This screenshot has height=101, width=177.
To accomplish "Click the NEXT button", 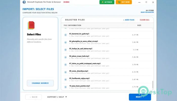I will (x=140, y=97).
